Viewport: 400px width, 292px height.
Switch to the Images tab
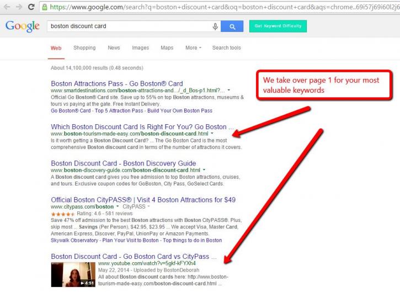[140, 47]
